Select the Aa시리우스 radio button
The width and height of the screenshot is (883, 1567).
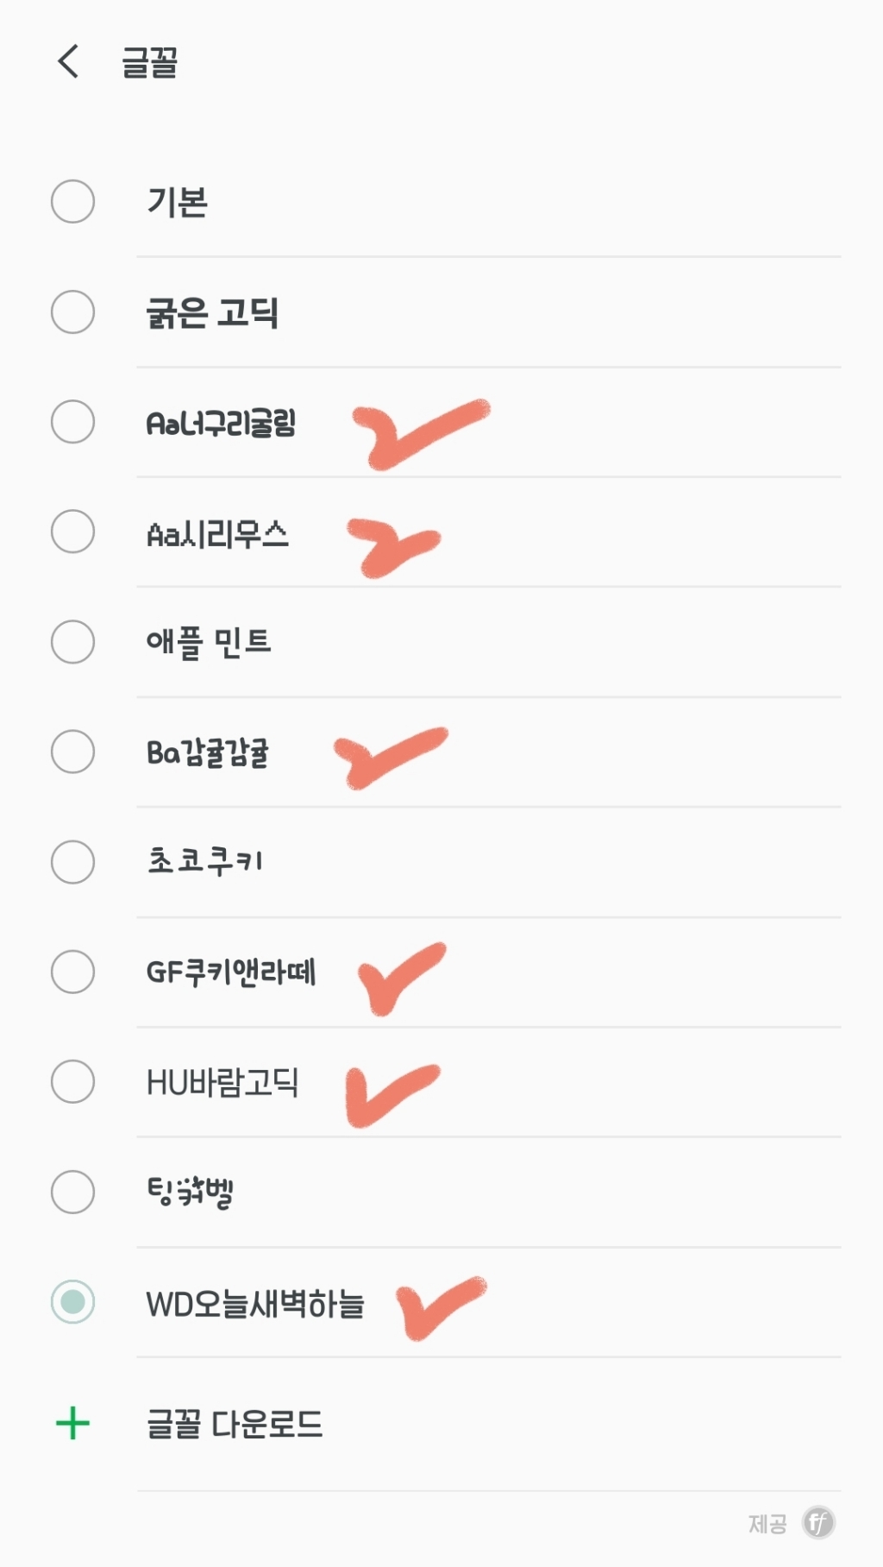[72, 532]
